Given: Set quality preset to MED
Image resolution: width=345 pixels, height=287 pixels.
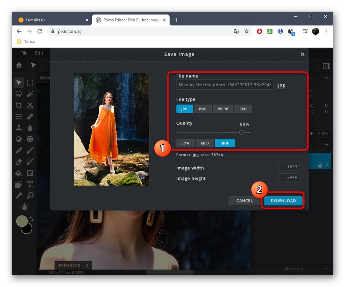Looking at the screenshot, I should (x=205, y=143).
